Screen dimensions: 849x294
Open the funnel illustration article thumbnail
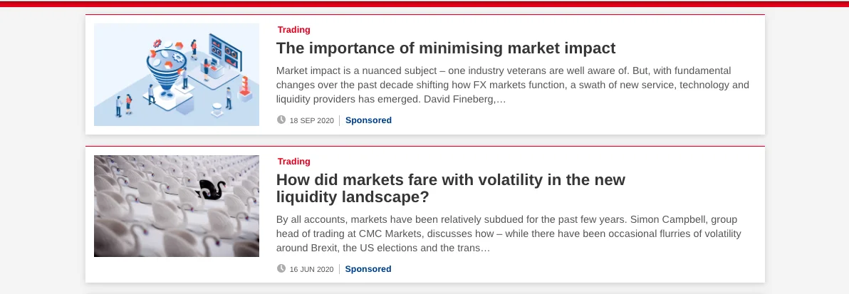[x=177, y=75]
